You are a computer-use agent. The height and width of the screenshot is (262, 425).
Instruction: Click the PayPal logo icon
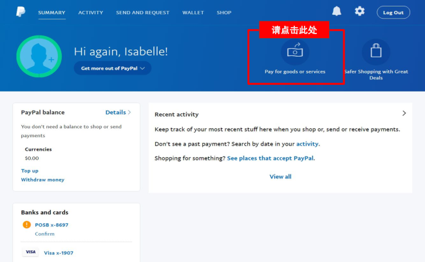pyautogui.click(x=21, y=12)
